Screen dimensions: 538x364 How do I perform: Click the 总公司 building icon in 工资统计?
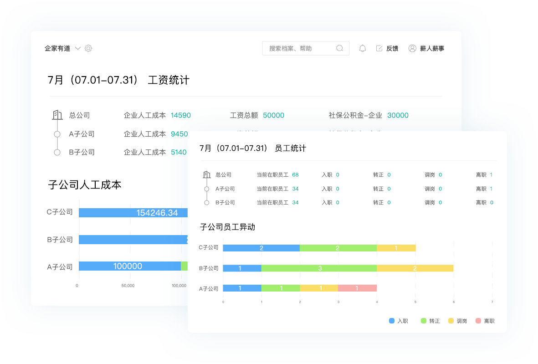tap(57, 115)
